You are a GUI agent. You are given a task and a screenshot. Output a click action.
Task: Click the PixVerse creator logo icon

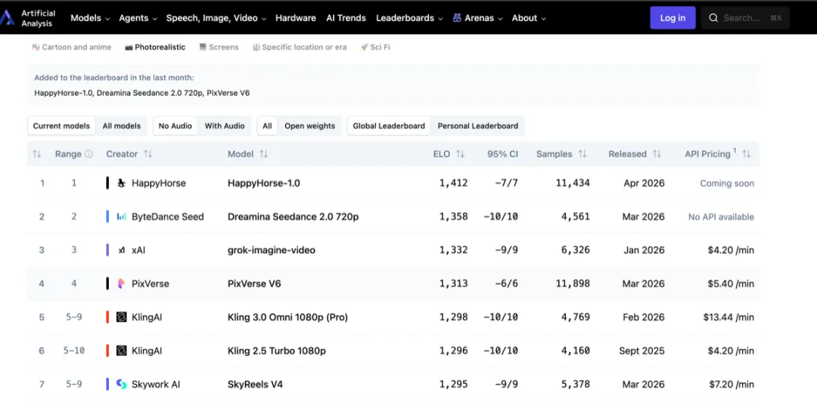[121, 283]
